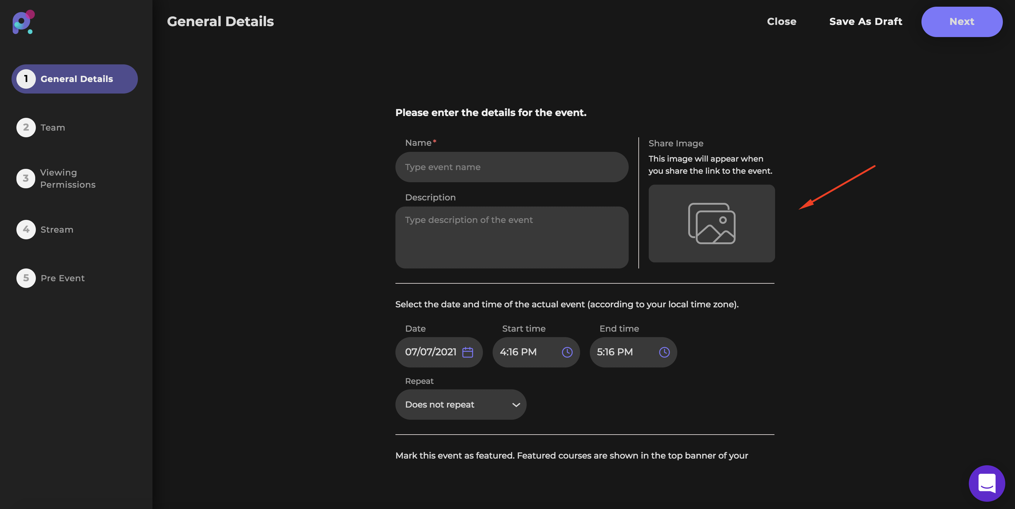Click the step 4 number circle
The height and width of the screenshot is (509, 1015).
[x=26, y=229]
